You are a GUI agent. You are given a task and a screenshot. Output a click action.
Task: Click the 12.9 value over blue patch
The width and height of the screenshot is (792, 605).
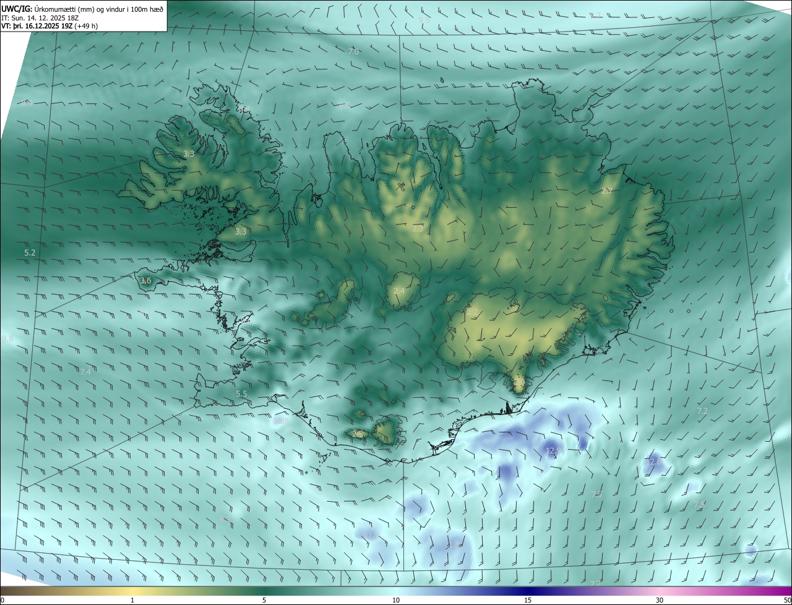pyautogui.click(x=553, y=450)
